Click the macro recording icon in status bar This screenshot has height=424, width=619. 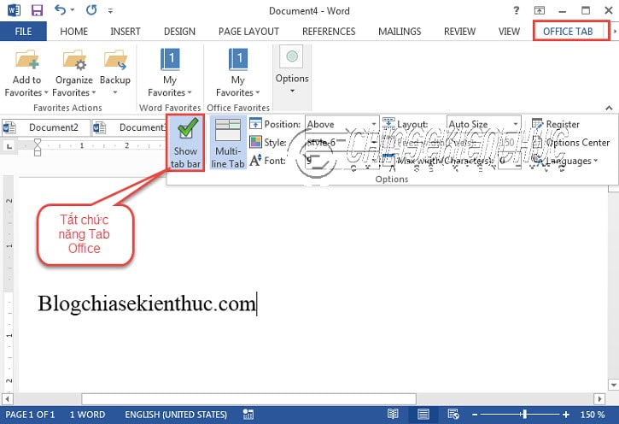248,414
